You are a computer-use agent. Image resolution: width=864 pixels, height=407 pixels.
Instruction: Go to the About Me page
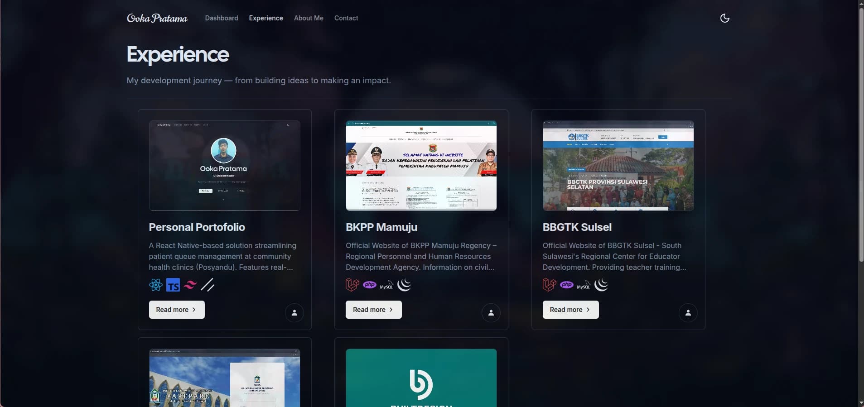pos(309,18)
